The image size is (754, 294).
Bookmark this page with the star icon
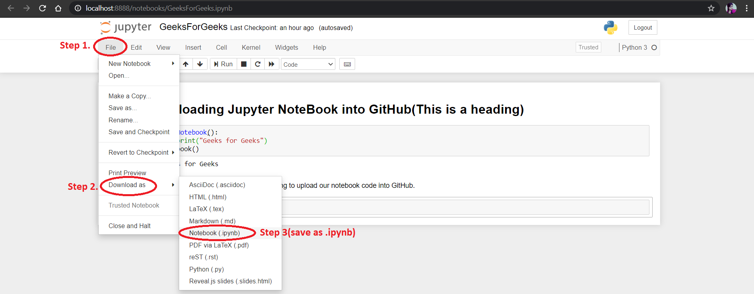(711, 8)
